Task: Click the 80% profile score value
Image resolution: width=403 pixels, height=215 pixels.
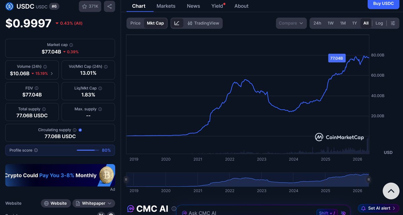Action: (x=106, y=150)
